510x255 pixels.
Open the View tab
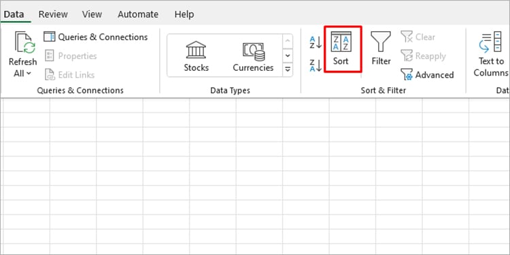[92, 14]
